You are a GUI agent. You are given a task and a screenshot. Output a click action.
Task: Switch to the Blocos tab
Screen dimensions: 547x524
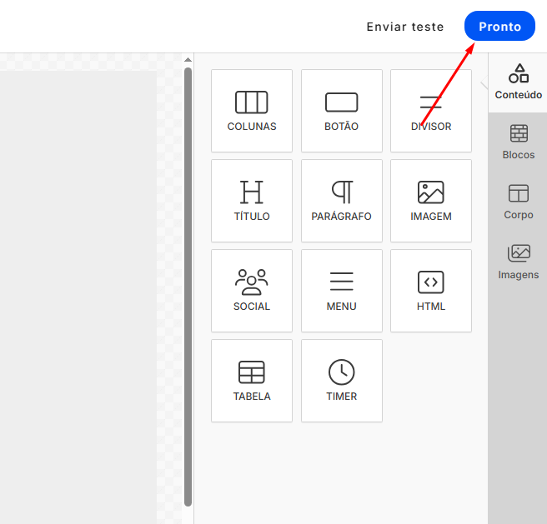click(x=518, y=142)
